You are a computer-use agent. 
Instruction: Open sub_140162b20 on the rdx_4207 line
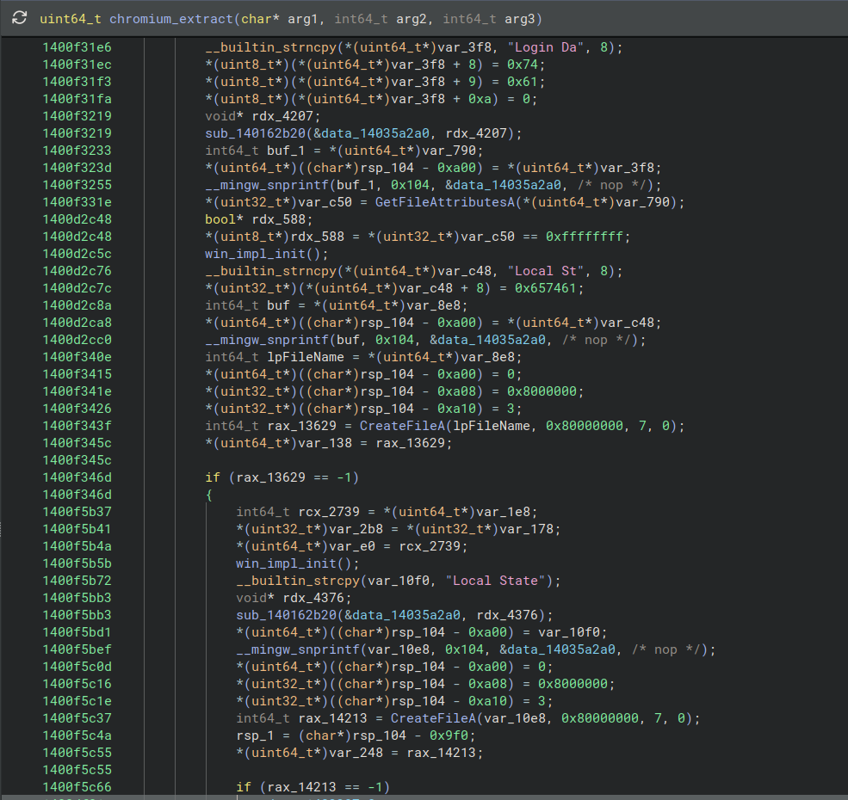point(256,133)
